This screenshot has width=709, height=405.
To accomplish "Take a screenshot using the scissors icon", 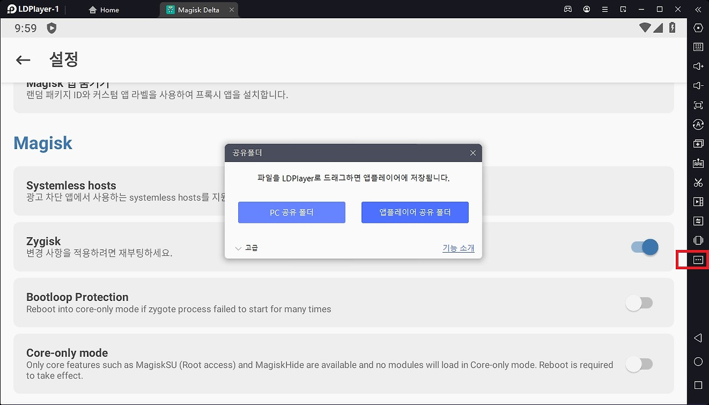I will pos(698,182).
